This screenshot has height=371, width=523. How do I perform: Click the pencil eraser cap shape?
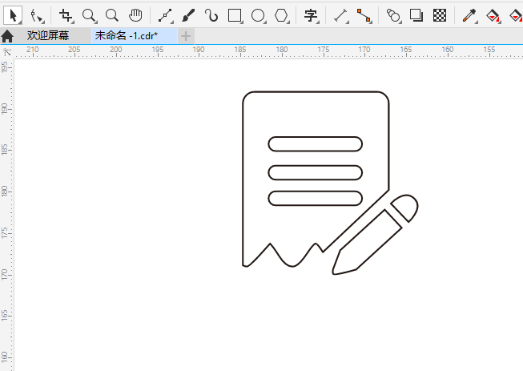407,206
